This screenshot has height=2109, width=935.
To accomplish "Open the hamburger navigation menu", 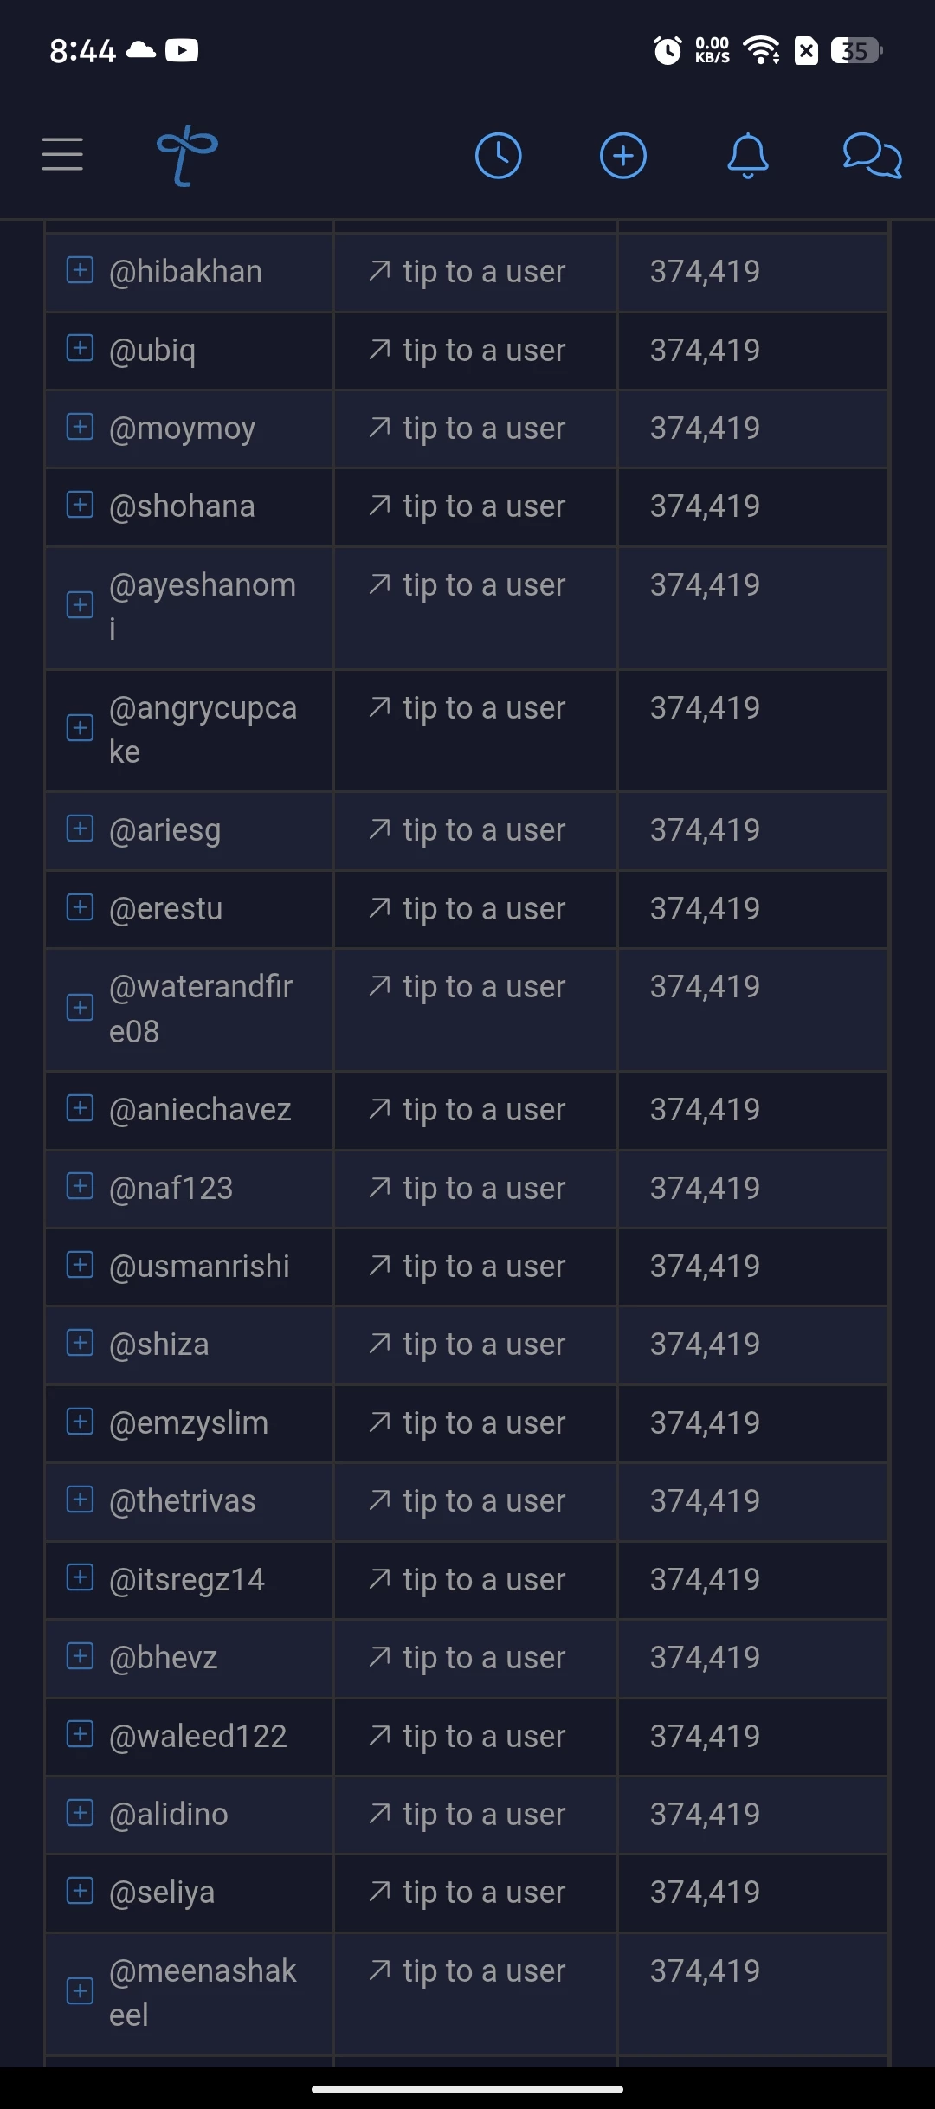I will coord(62,154).
